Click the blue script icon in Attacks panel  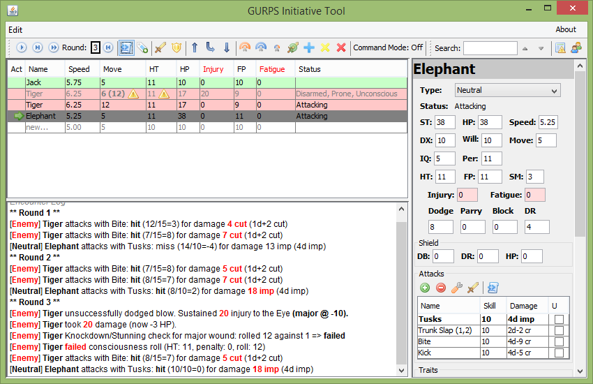coord(493,288)
